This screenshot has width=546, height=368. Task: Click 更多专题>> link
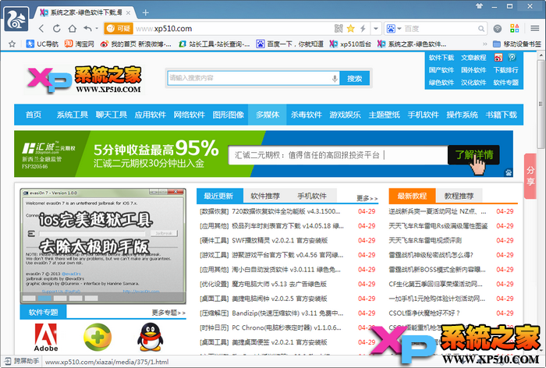click(168, 313)
